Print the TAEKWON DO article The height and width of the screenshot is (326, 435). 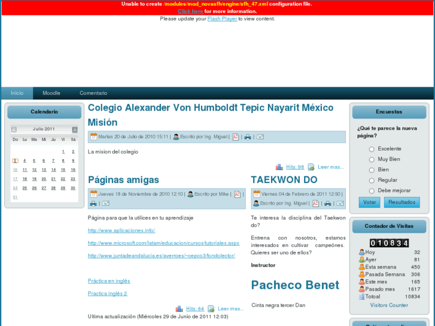click(x=328, y=203)
